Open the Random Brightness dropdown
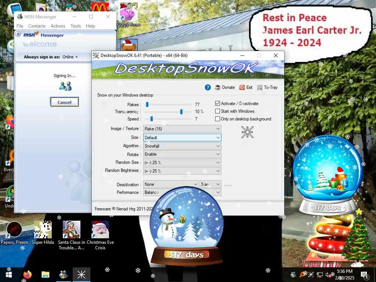 pyautogui.click(x=182, y=171)
